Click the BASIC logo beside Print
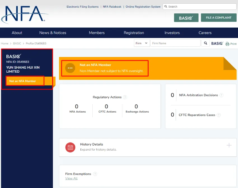The width and height of the screenshot is (238, 188). click(x=217, y=44)
